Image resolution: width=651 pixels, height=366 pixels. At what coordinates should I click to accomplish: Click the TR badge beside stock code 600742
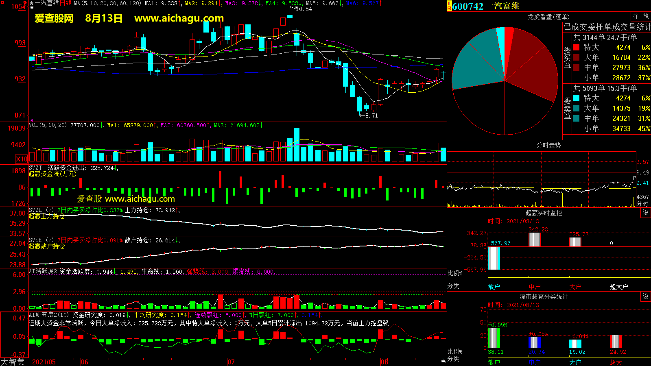tap(449, 6)
